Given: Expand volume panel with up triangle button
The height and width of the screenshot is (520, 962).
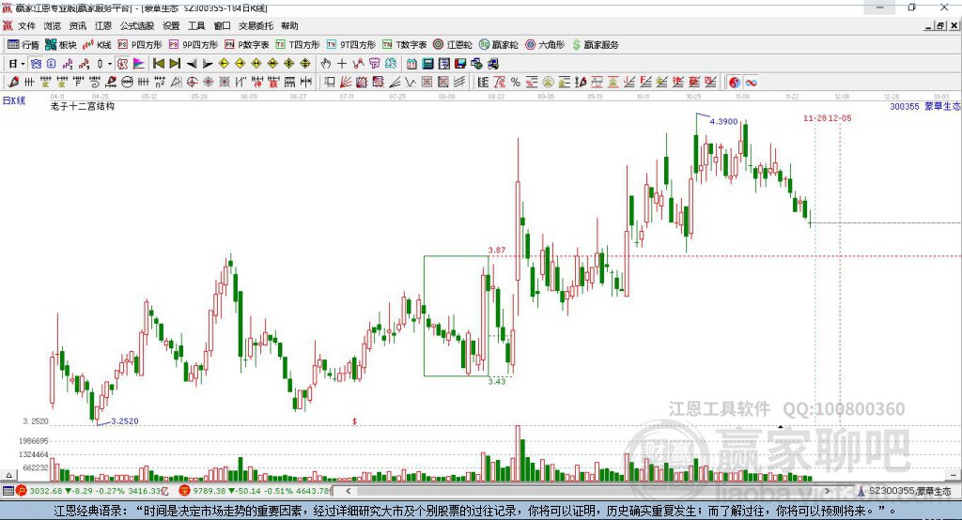Looking at the screenshot, I should click(x=8, y=475).
